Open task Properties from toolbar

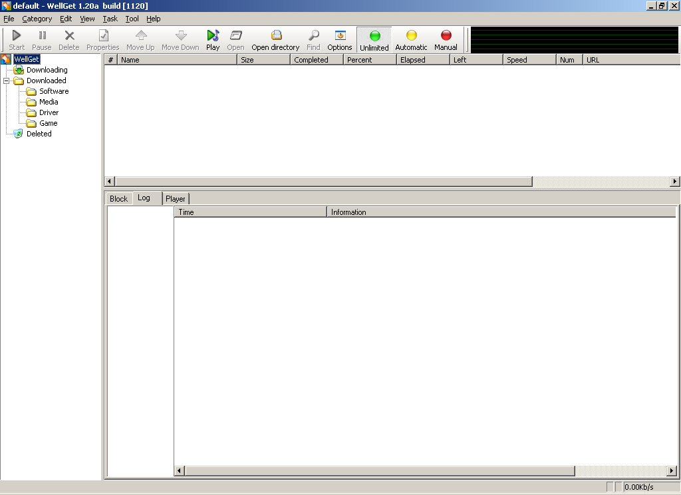(103, 40)
